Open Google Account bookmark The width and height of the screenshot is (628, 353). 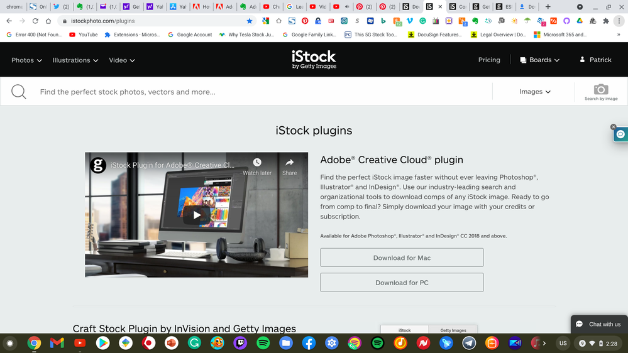[x=190, y=35]
